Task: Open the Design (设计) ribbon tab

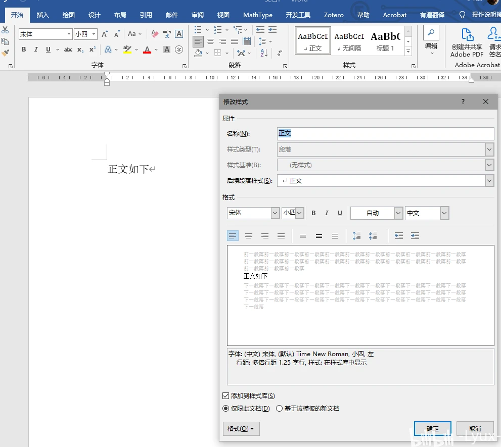Action: (94, 15)
